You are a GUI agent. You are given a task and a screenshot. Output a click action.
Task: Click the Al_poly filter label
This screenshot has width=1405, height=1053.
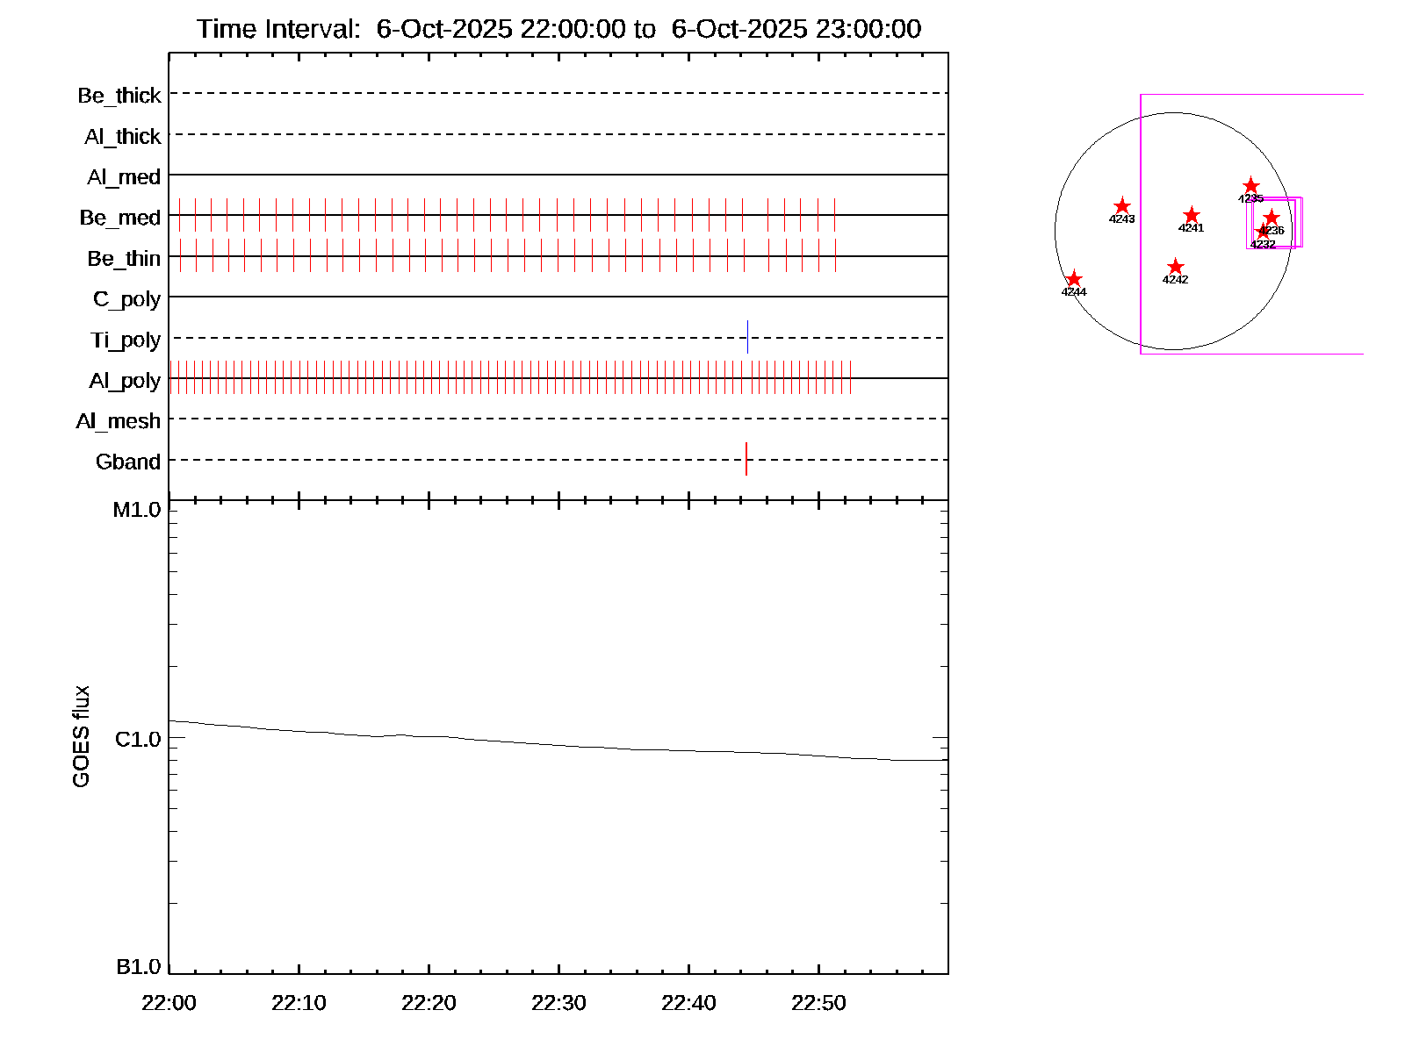pyautogui.click(x=125, y=381)
